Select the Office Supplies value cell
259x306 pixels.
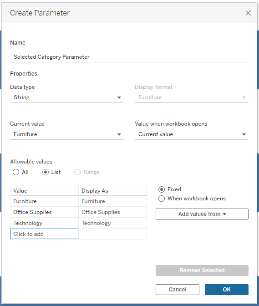44,212
